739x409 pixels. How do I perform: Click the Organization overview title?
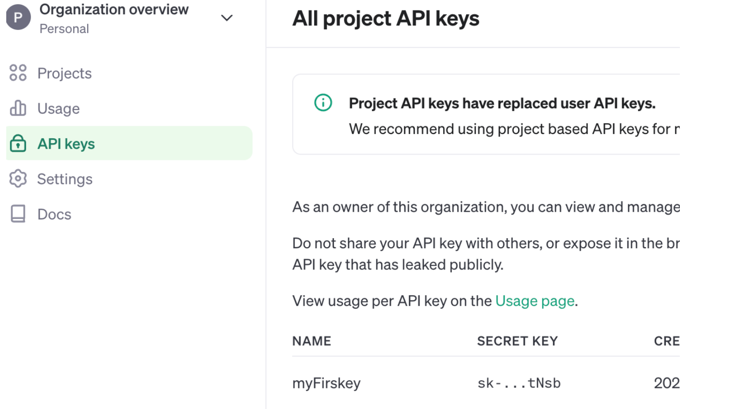(114, 9)
